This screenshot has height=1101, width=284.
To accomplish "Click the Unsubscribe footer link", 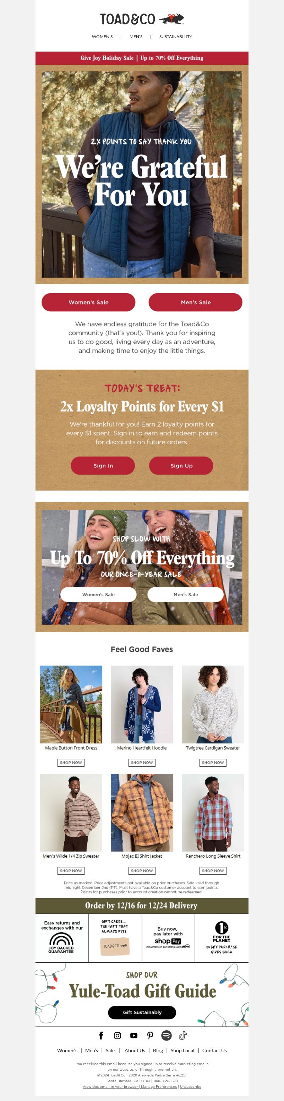I will pyautogui.click(x=191, y=1086).
